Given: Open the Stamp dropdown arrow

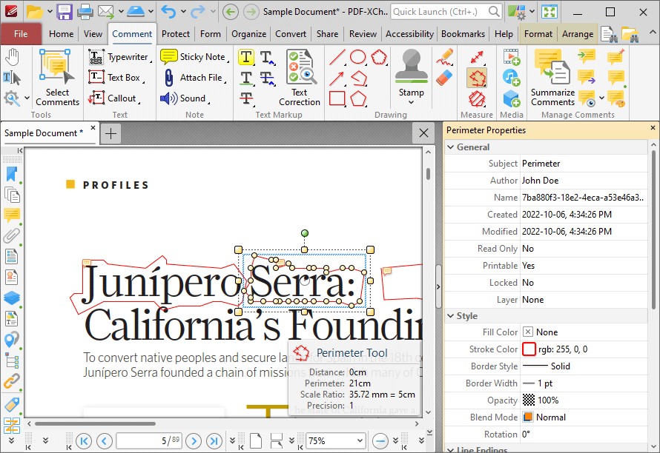Looking at the screenshot, I should pos(412,103).
